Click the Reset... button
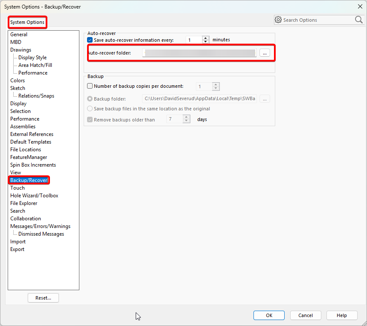The width and height of the screenshot is (367, 326). 43,298
